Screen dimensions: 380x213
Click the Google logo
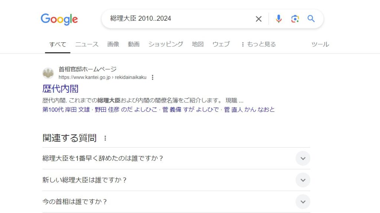point(59,19)
